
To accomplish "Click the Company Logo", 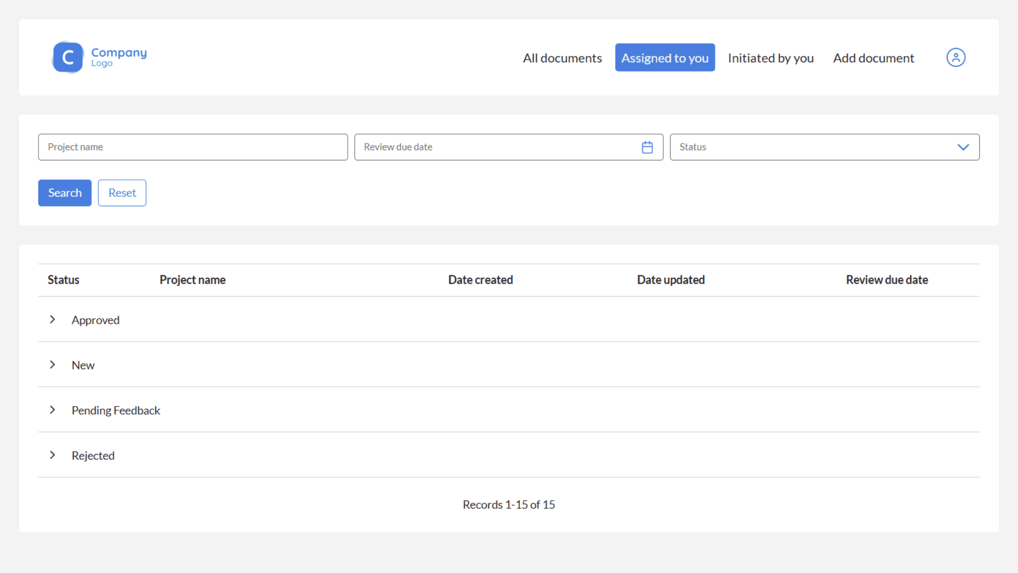I will point(98,57).
